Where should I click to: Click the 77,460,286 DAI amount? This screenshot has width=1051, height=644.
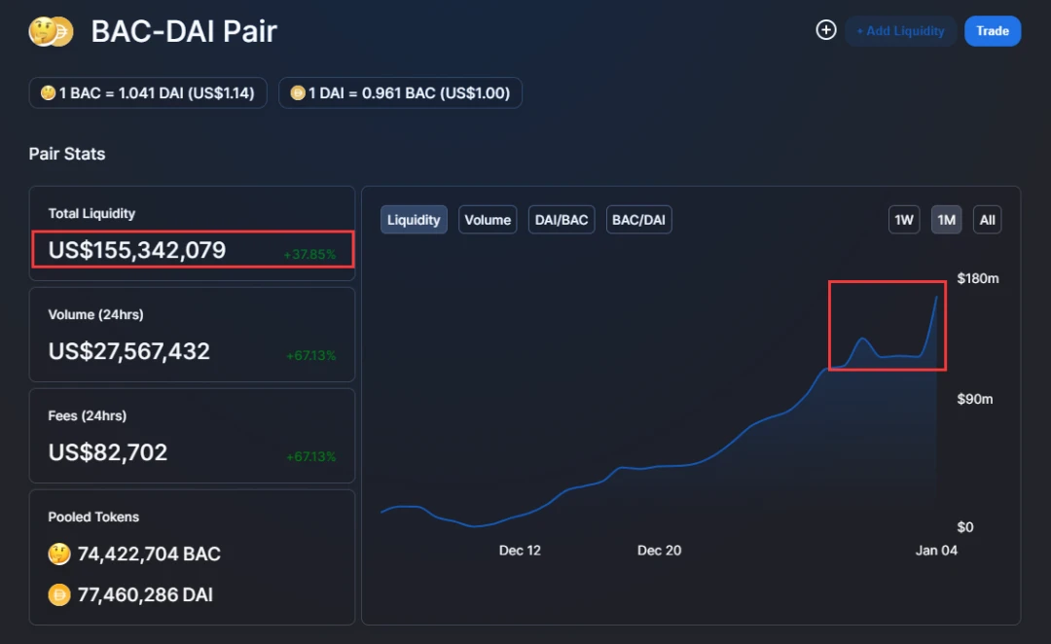point(145,594)
